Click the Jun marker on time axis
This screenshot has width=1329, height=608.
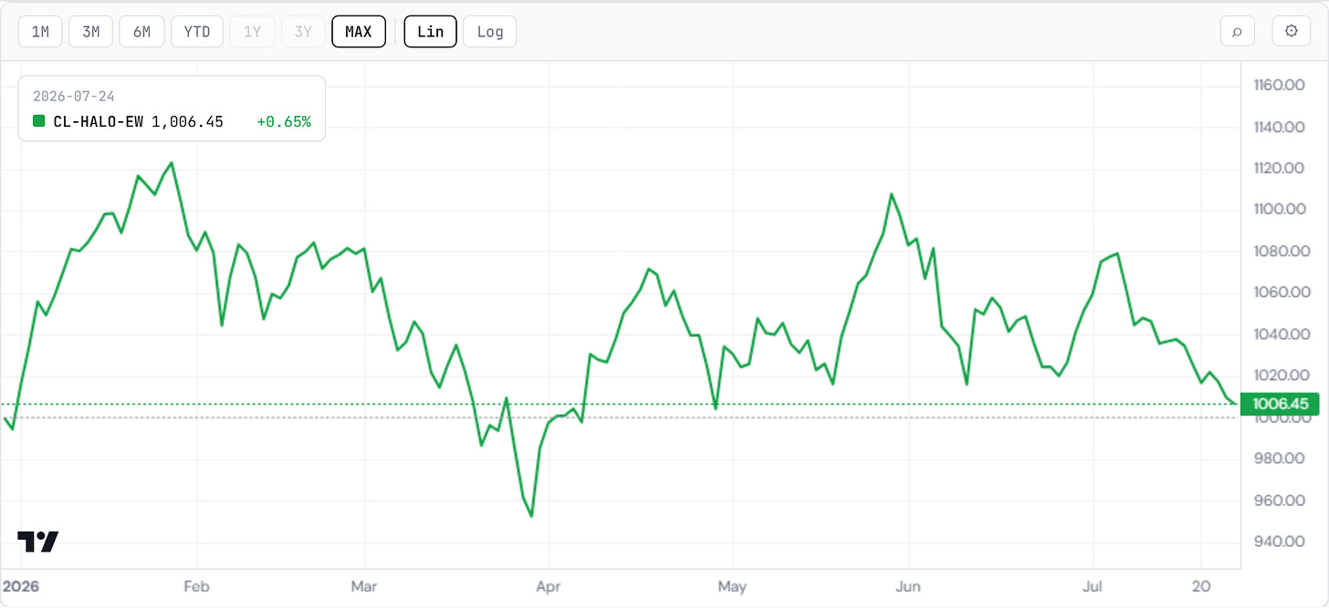tap(908, 588)
